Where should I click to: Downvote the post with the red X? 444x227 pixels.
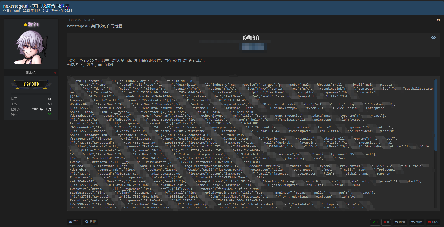[386, 222]
